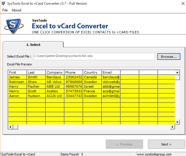Viewport: 186px width, 156px height.
Task: Switch to the 1. Select tab
Action: pyautogui.click(x=33, y=45)
